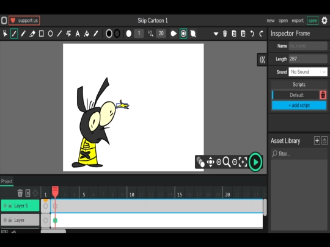The width and height of the screenshot is (330, 247).
Task: Click the asset filter search field
Action: (299, 154)
